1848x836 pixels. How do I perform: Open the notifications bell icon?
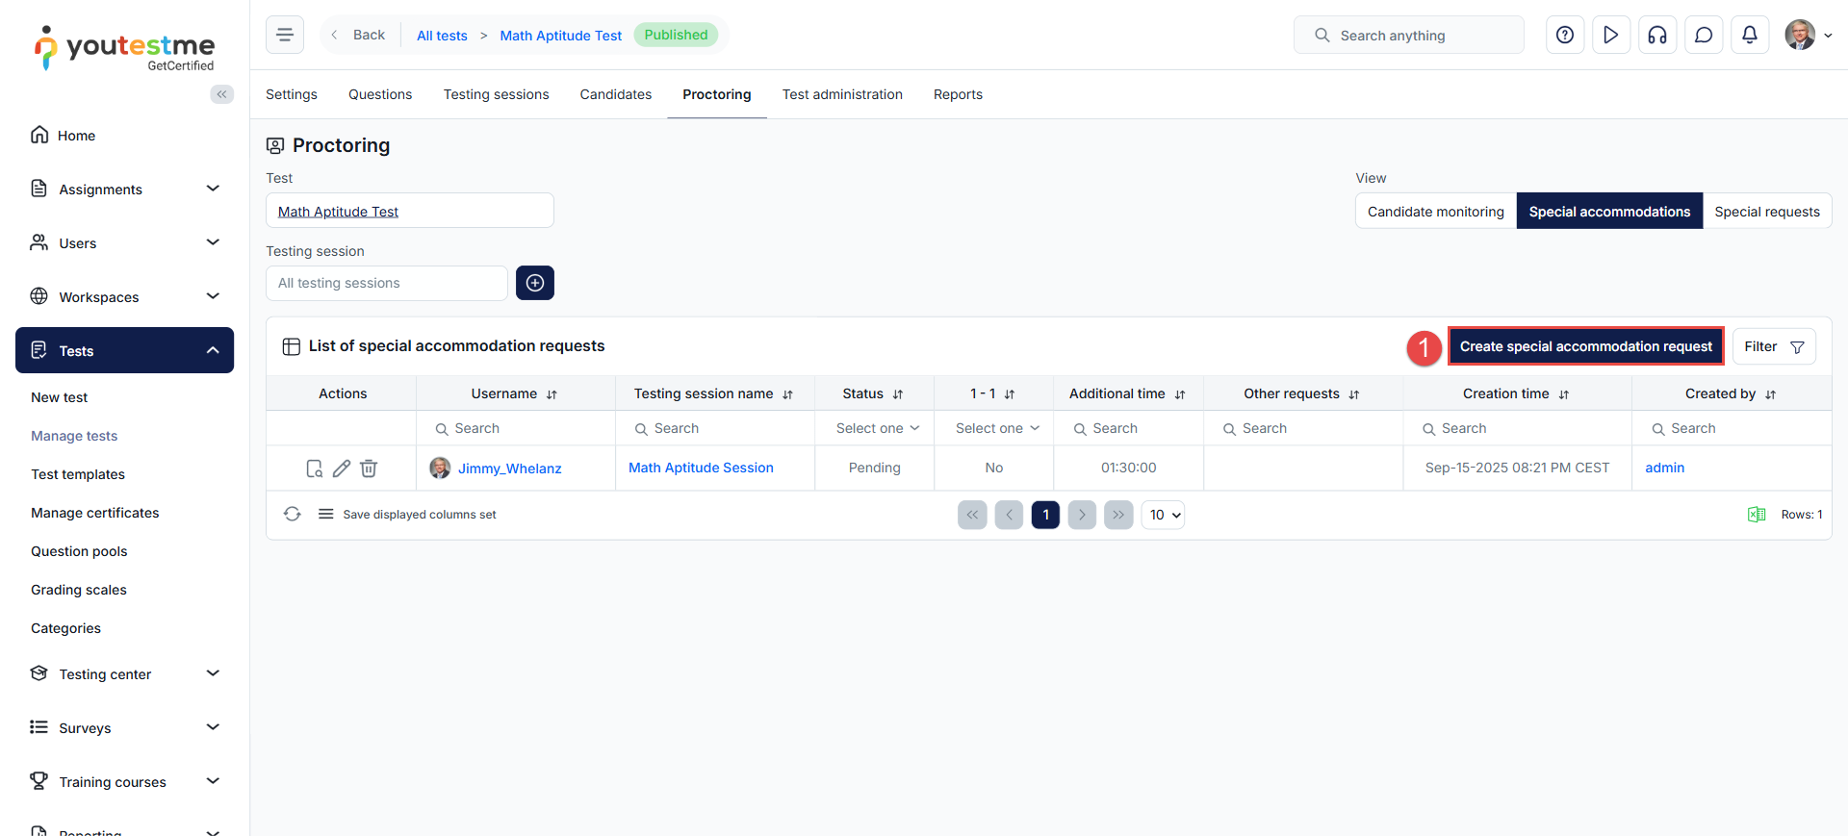[x=1750, y=36]
